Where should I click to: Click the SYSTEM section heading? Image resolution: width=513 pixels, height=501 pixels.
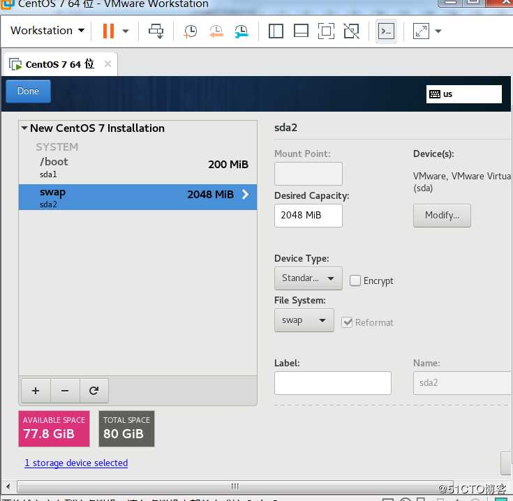[x=57, y=147]
